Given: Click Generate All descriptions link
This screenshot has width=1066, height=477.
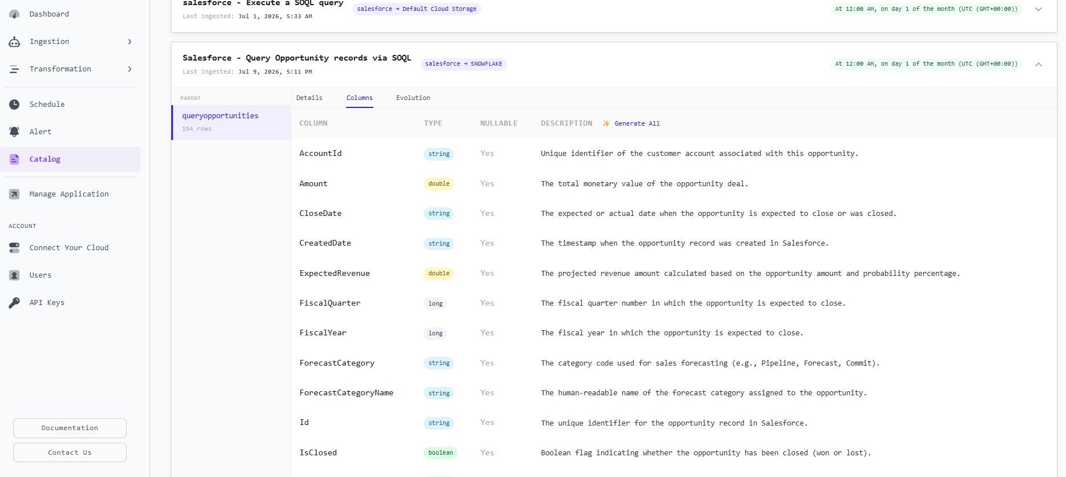Looking at the screenshot, I should pos(637,123).
